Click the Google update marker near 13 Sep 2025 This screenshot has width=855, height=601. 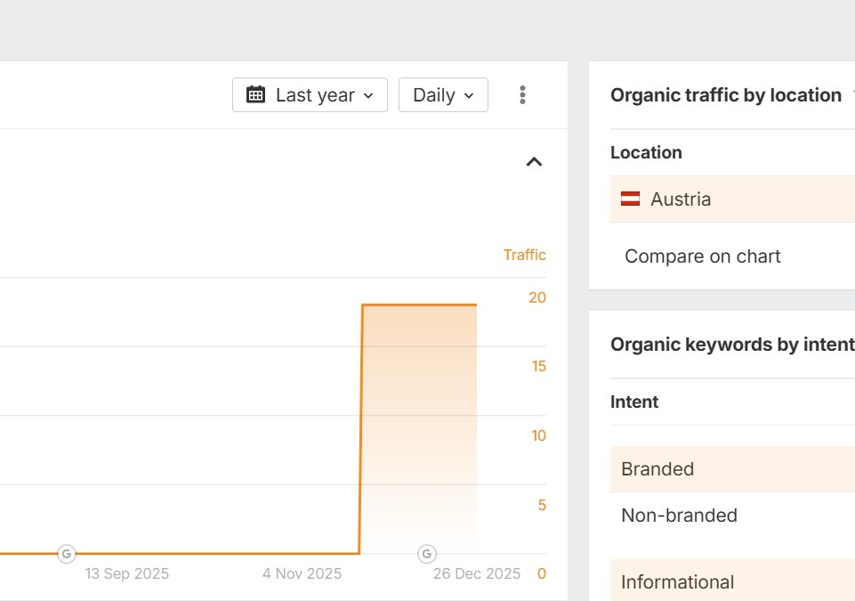pyautogui.click(x=67, y=554)
